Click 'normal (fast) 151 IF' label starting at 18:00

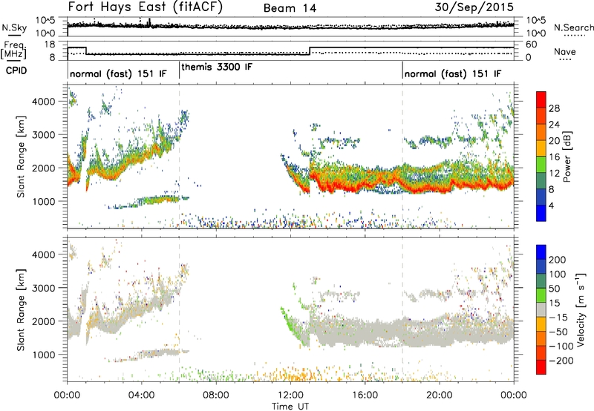[x=453, y=73]
